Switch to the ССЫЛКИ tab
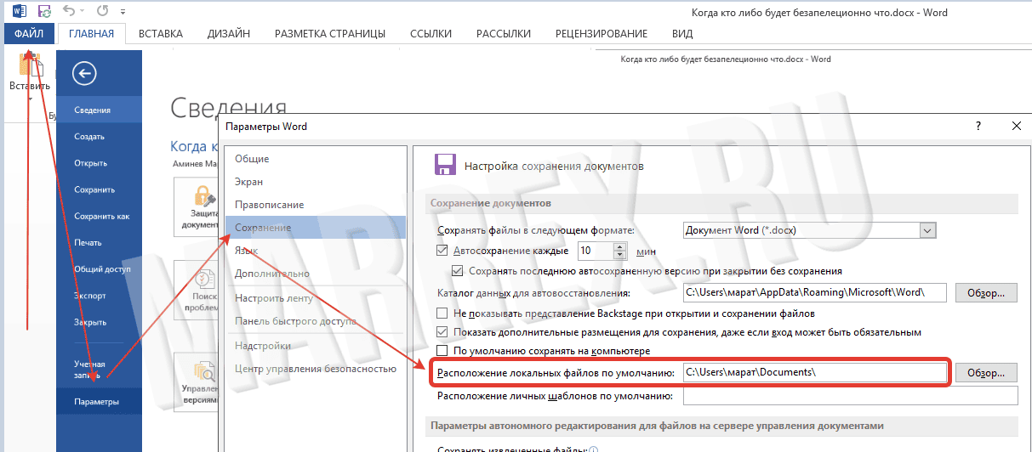The image size is (1032, 452). tap(430, 34)
